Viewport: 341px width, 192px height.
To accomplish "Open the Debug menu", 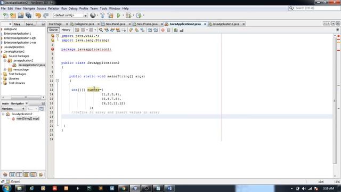I will [73, 9].
